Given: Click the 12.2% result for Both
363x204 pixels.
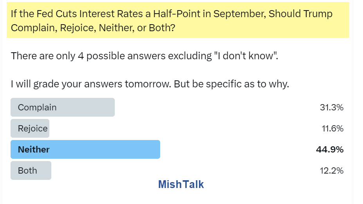Looking at the screenshot, I should click(332, 170).
